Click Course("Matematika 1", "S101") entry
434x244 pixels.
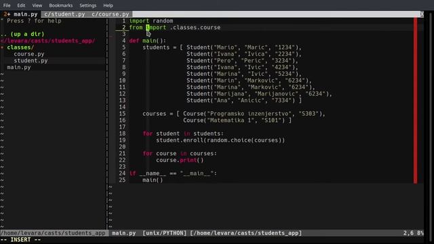point(233,121)
